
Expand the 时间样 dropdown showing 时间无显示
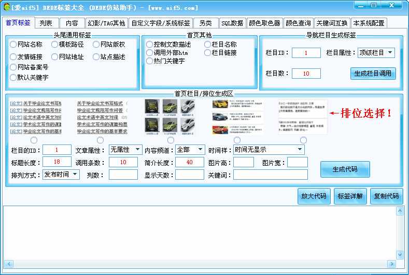pyautogui.click(x=269, y=150)
